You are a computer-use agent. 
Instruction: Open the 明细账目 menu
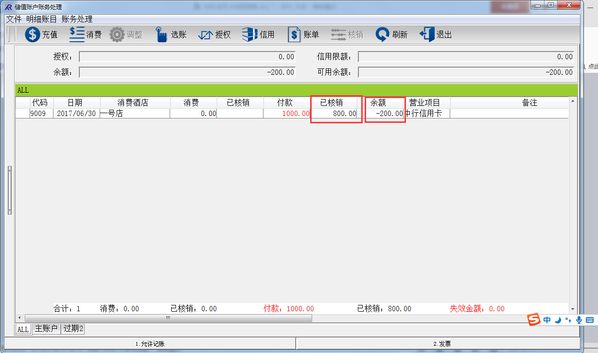click(41, 19)
